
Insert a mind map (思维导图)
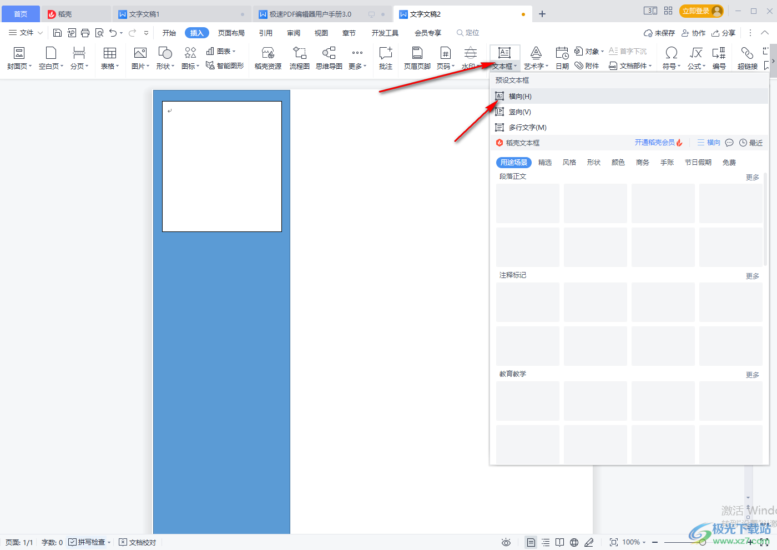pos(329,58)
